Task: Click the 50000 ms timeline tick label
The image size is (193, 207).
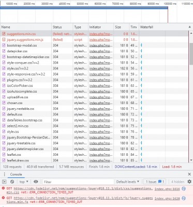Action: [82, 4]
